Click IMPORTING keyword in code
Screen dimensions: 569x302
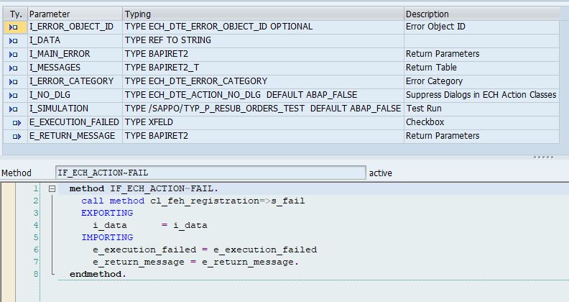107,237
